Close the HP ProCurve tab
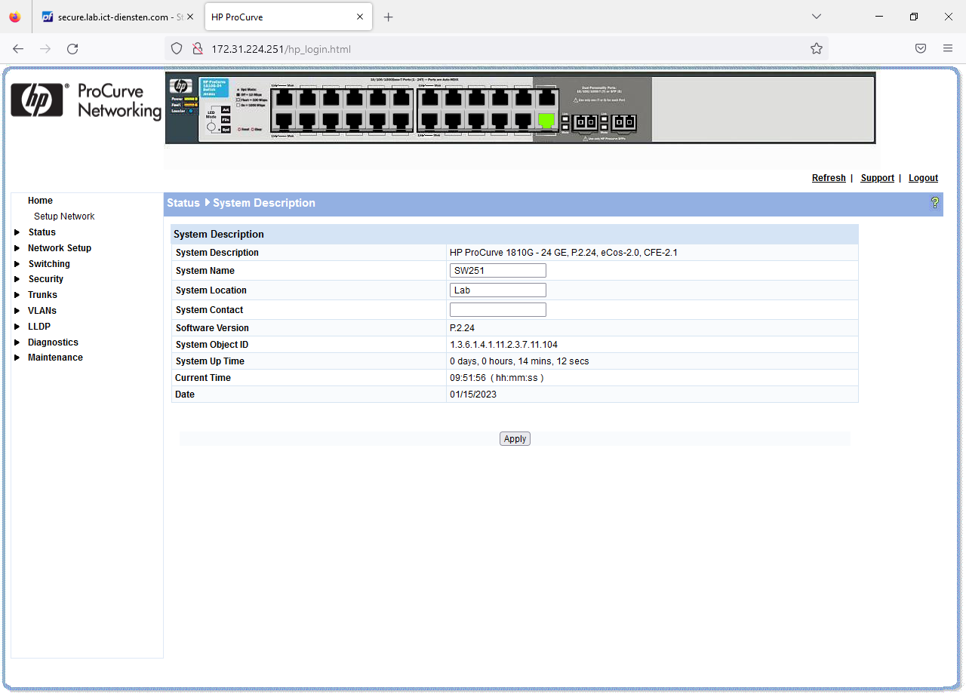Screen dimensions: 966x694 click(360, 17)
